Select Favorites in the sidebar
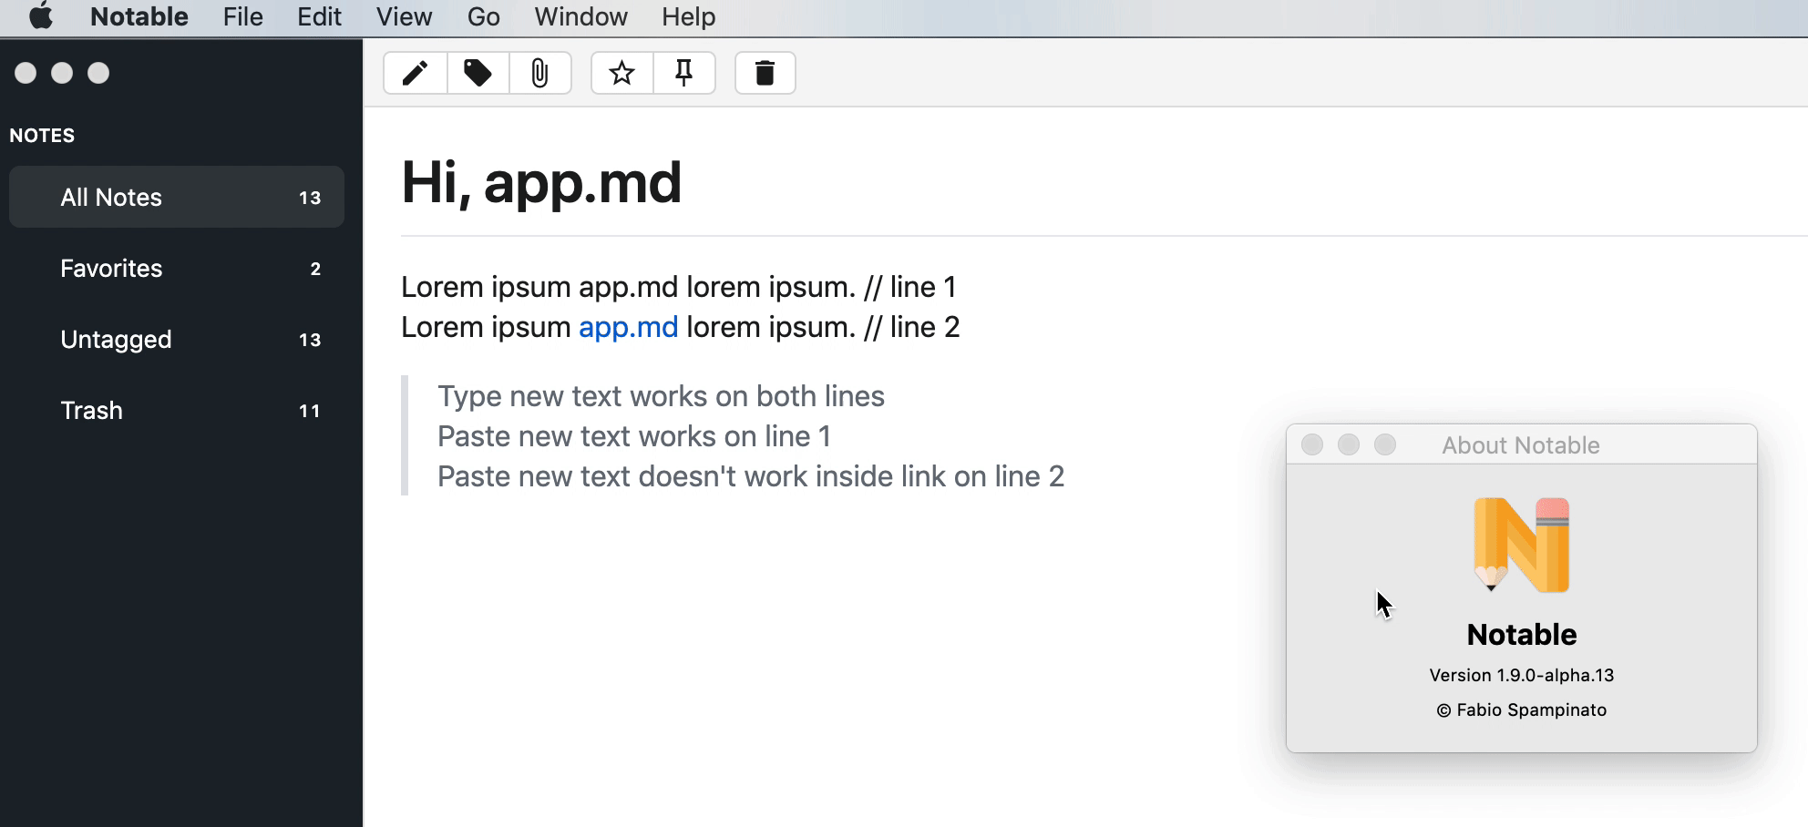This screenshot has height=827, width=1808. pos(110,268)
